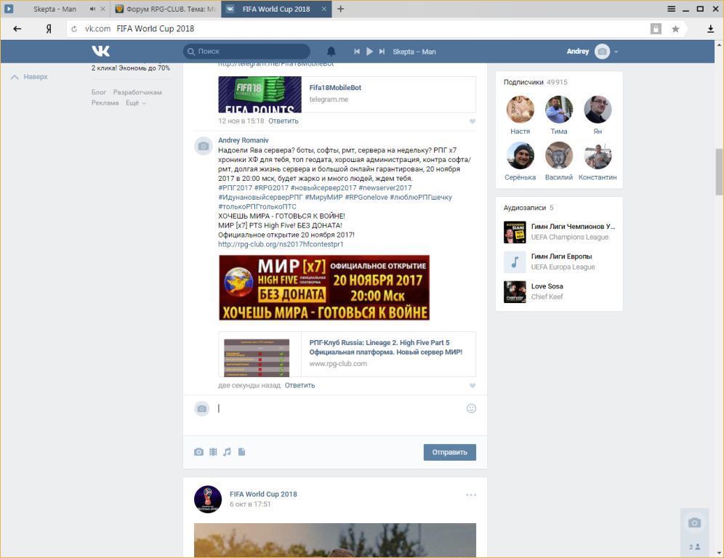Close the FIFA World Cup 2018 tab
The image size is (724, 558).
click(x=324, y=9)
